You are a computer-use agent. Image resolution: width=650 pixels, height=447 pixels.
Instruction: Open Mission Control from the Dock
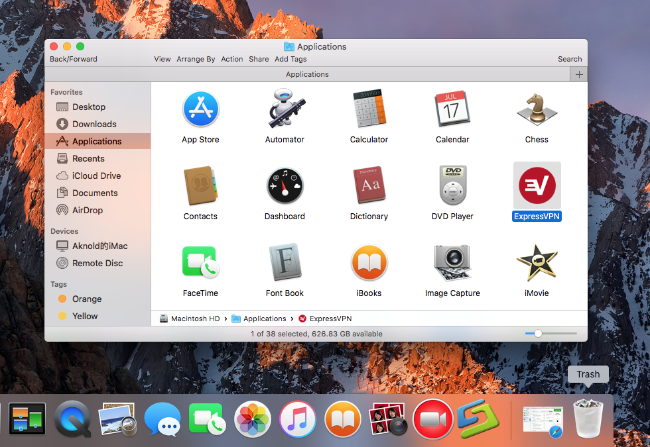pos(27,419)
